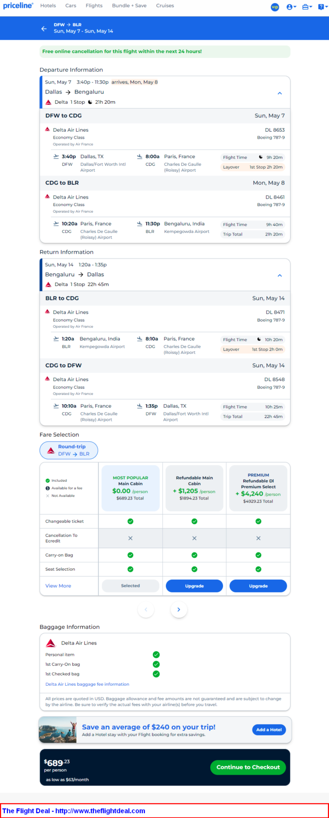
Task: Open the Flights tab
Action: [x=94, y=6]
